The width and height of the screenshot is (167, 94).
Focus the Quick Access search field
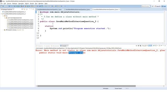tap(146, 6)
